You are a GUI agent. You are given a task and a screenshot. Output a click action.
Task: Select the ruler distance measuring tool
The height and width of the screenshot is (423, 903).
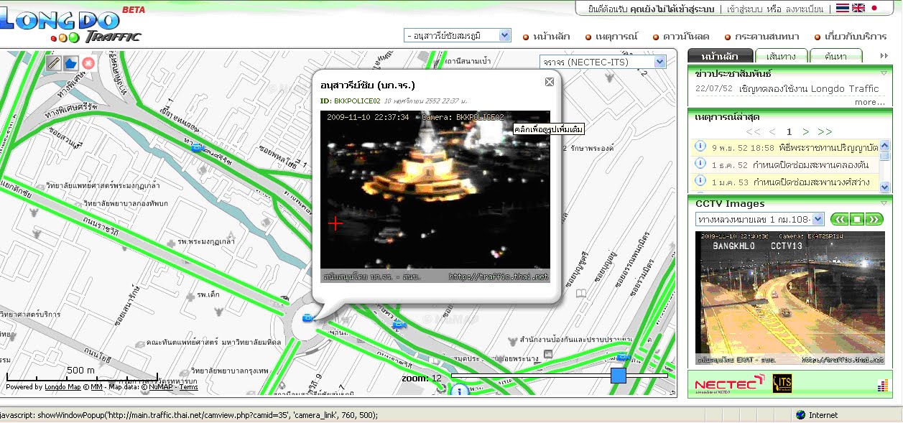pos(53,62)
